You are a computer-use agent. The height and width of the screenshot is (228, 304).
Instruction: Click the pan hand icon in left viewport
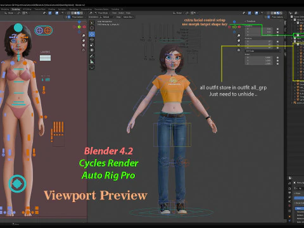[x=84, y=41]
